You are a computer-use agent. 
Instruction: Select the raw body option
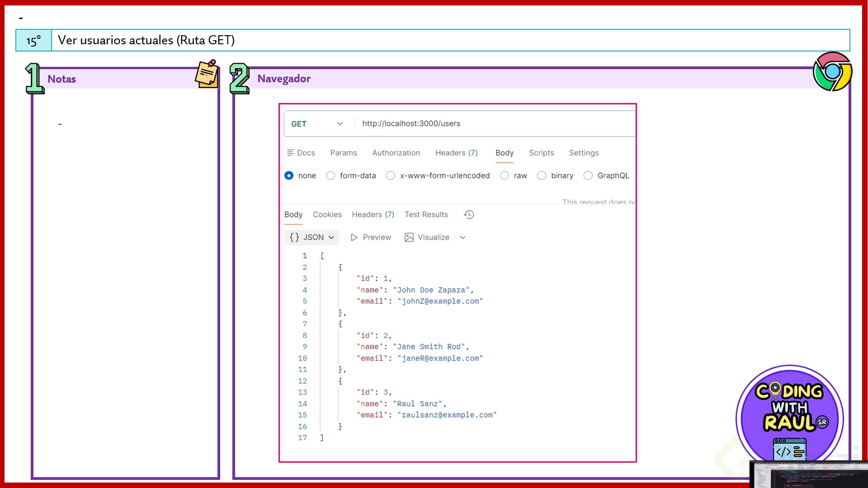[x=505, y=175]
